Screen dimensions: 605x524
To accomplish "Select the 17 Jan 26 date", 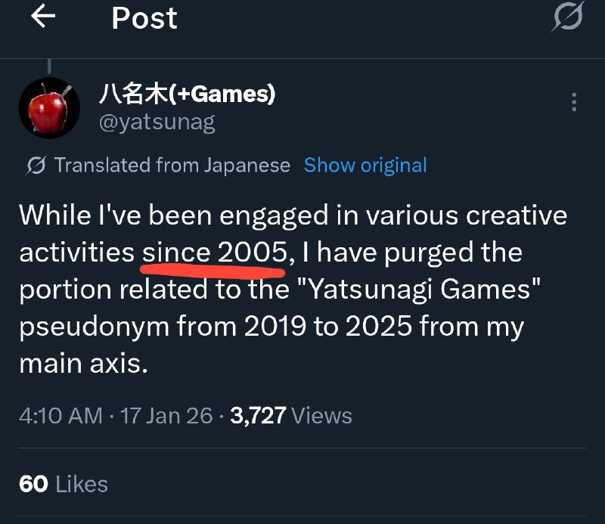I will 166,415.
